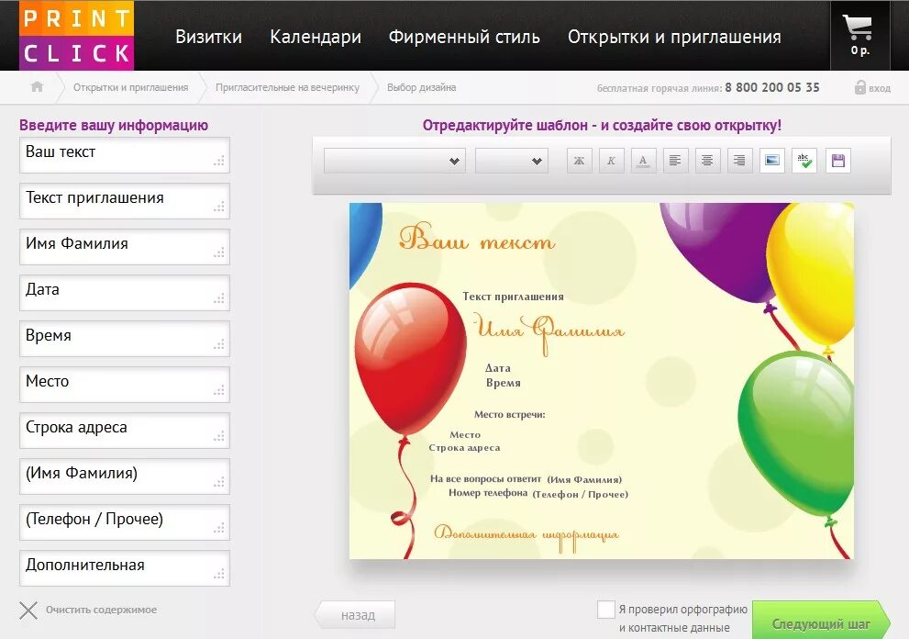Check the spelling verified checkbox
Screen dimensions: 909x639
(x=605, y=610)
